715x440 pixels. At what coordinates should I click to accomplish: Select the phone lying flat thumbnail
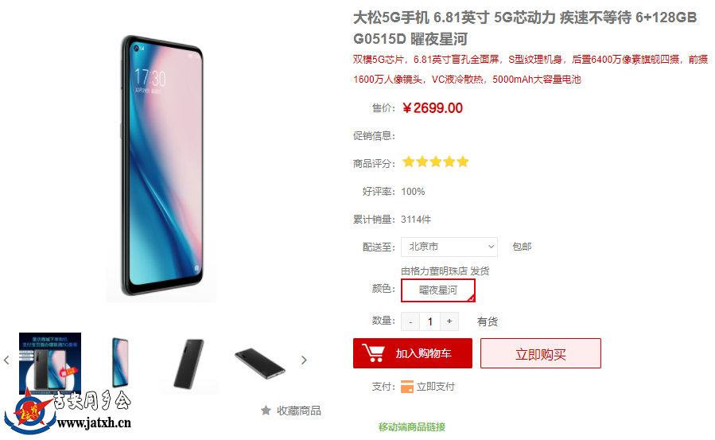point(260,364)
